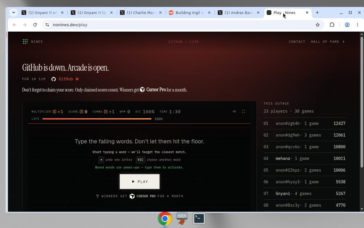Click the Cursor Pro cube logo in description

pos(142,90)
